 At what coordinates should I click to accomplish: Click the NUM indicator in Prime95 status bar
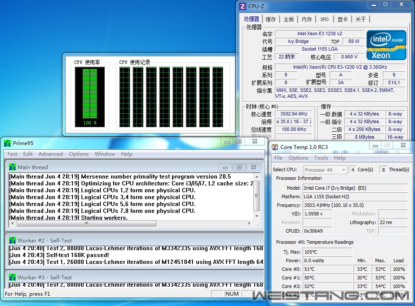(x=232, y=294)
